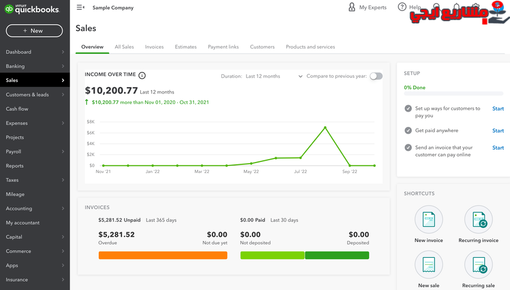Screen dimensions: 510x290
Task: Open the Duration Last 12 months dropdown
Action: [274, 76]
